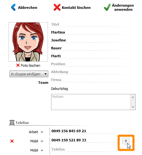
Task: Click the blue back arrow beside Abbrechen
Action: [x=13, y=7]
